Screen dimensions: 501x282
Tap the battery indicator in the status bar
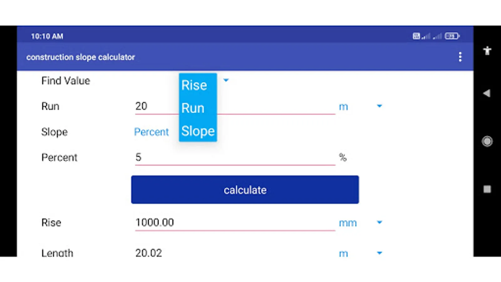(452, 36)
